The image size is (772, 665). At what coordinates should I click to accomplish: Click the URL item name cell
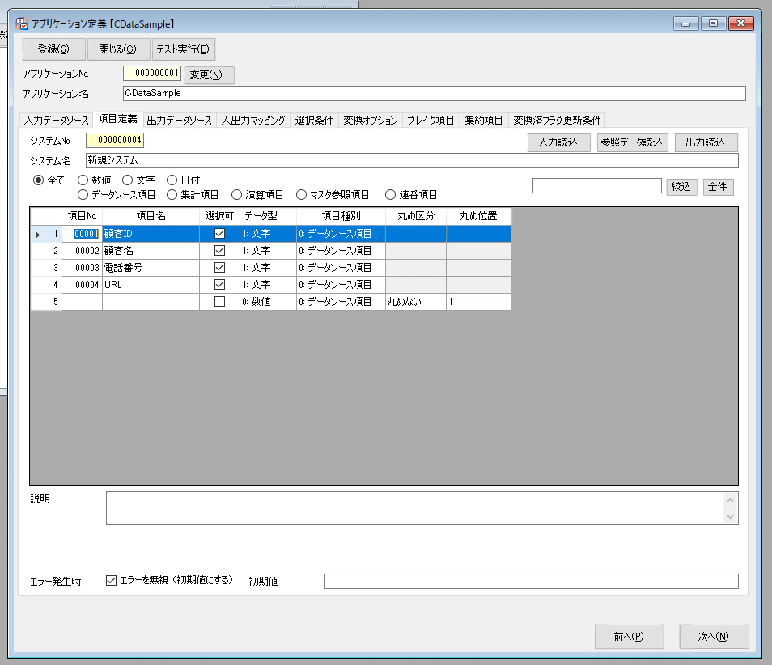pos(151,285)
